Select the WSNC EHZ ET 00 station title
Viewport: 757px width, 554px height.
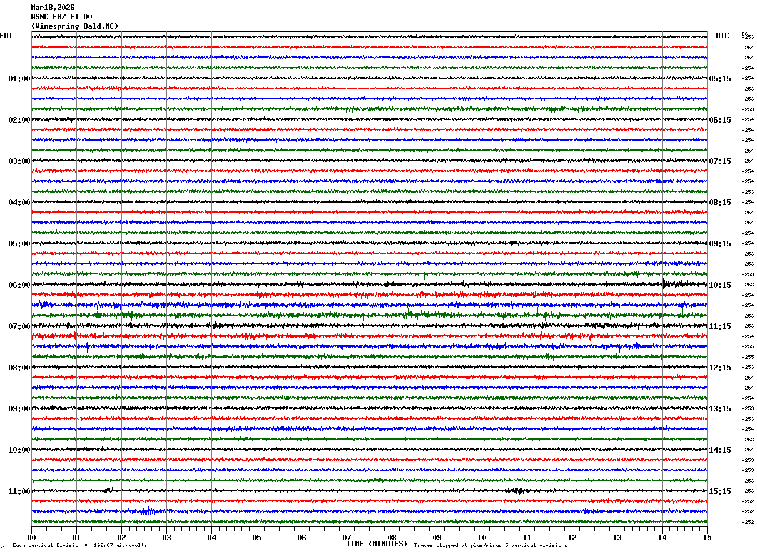[61, 17]
